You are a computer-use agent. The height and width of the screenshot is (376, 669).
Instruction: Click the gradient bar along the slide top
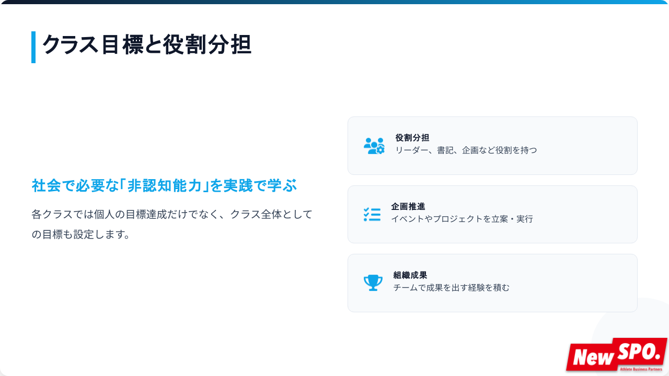pos(334,2)
